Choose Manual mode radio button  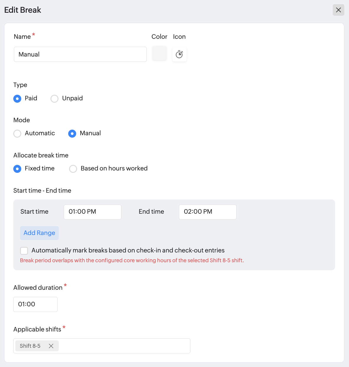tap(72, 133)
